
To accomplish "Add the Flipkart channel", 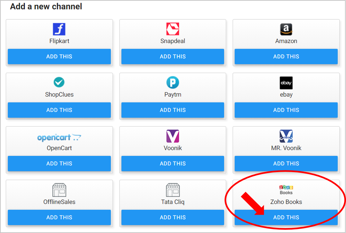I will 59,57.
